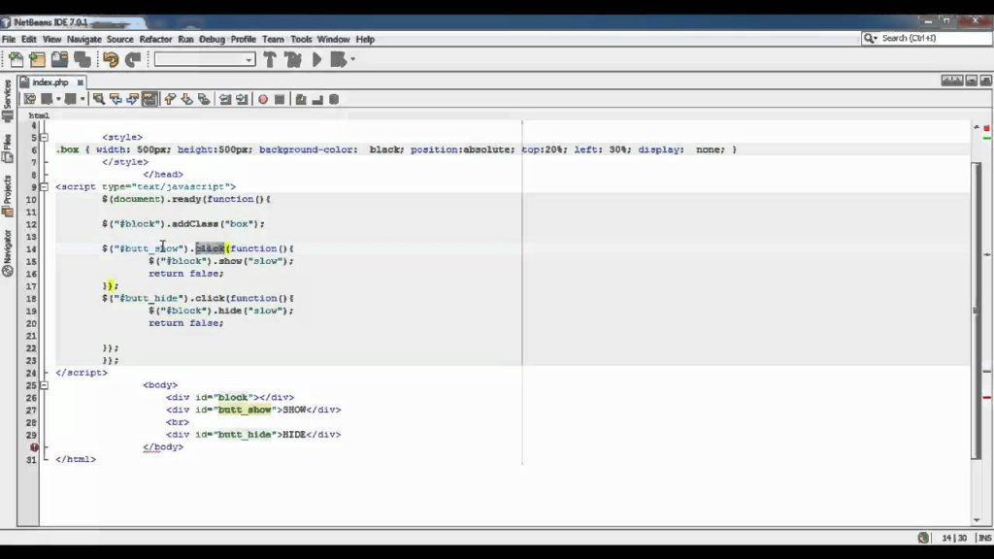994x559 pixels.
Task: Click the error marker on line 30
Action: (x=34, y=446)
